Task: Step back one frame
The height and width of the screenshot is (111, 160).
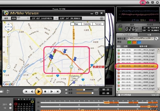Action: [32, 92]
